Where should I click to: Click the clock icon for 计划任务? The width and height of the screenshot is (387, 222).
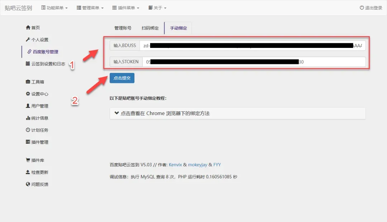point(28,130)
